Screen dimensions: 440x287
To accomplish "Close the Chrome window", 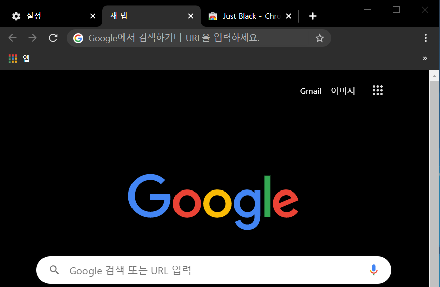I will [x=425, y=10].
